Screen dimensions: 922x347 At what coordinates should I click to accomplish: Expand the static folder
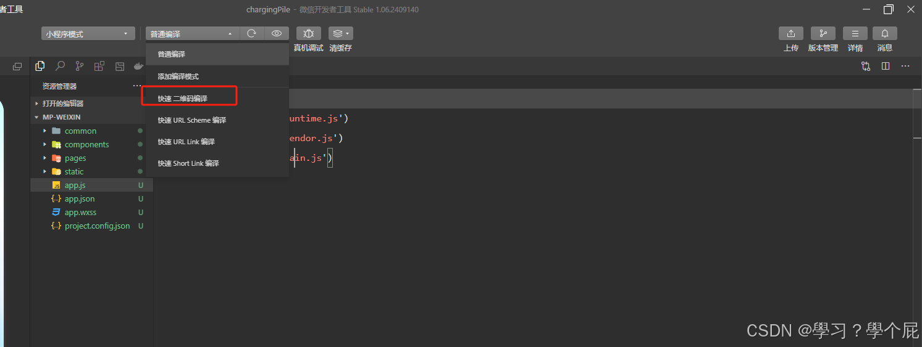point(91,171)
